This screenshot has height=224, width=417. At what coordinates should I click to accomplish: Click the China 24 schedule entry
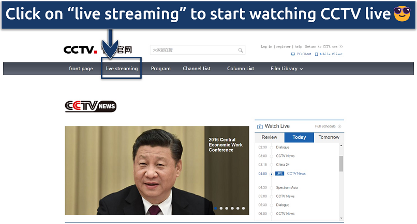point(282,165)
